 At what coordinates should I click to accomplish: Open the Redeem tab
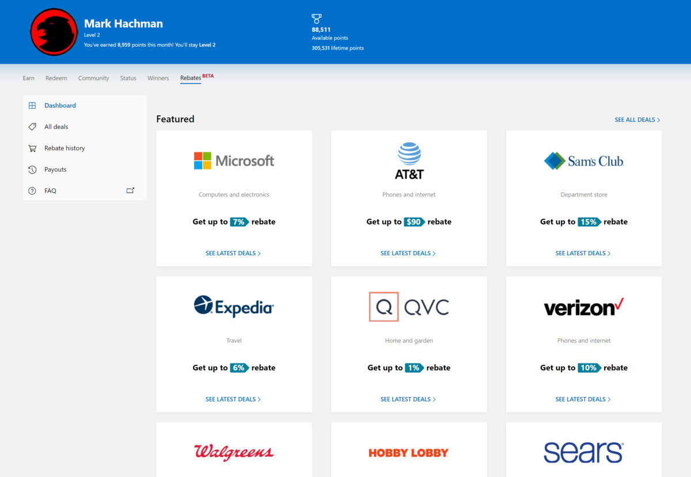coord(56,78)
